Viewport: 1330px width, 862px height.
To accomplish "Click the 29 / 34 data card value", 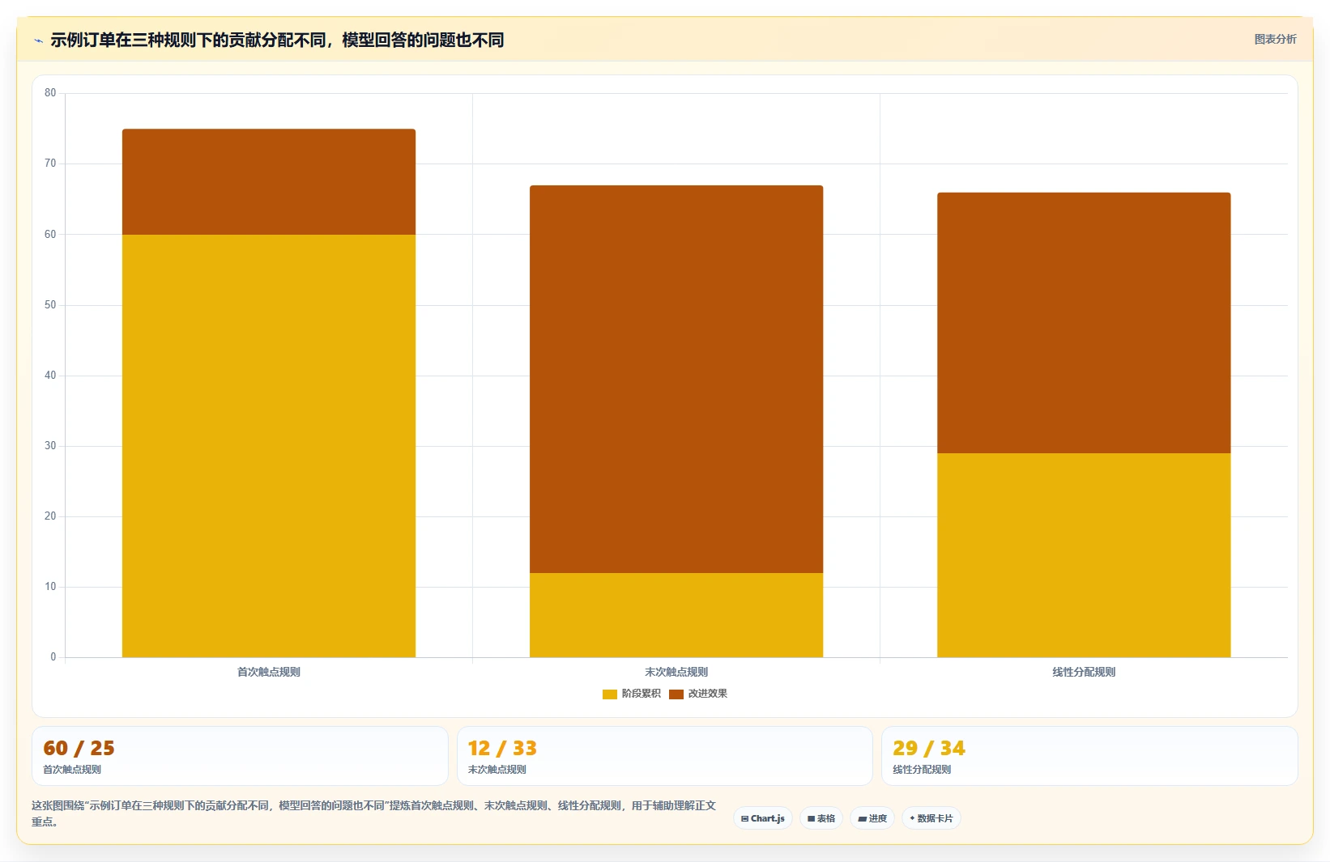I will pyautogui.click(x=929, y=748).
